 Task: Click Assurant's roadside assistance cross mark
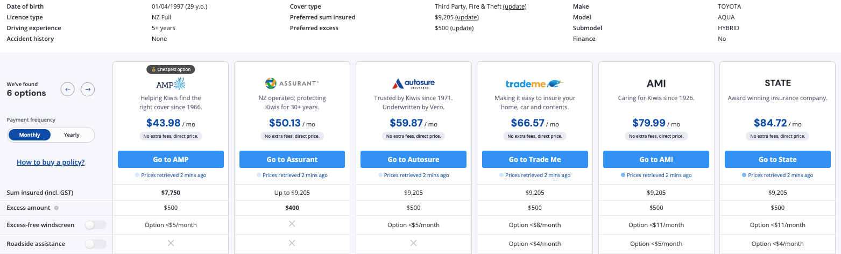coord(292,243)
